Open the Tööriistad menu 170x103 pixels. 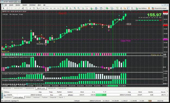(32, 5)
